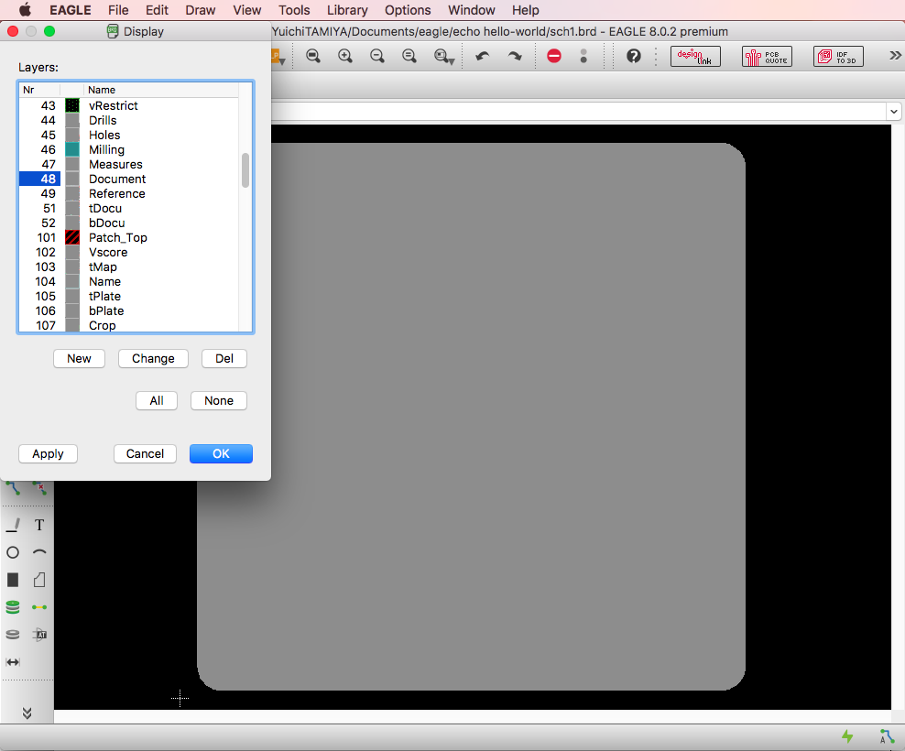Create a layer with the New button
This screenshot has height=751, width=905.
tap(79, 358)
